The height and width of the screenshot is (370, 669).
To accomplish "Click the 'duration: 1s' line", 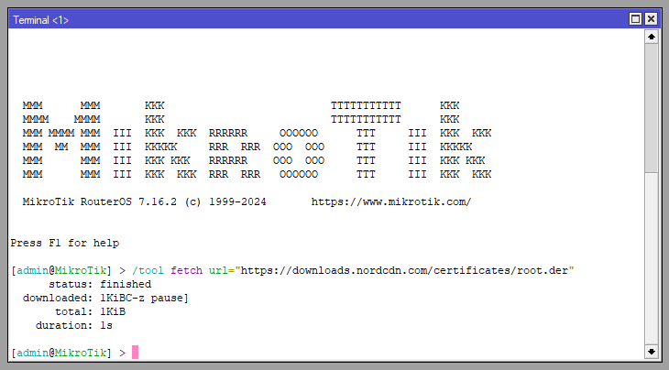I will 74,325.
